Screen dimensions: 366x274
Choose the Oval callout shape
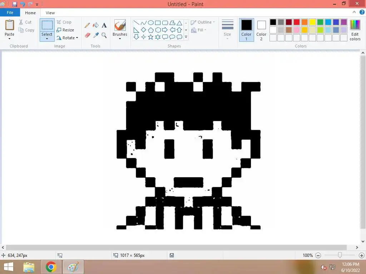(172, 37)
